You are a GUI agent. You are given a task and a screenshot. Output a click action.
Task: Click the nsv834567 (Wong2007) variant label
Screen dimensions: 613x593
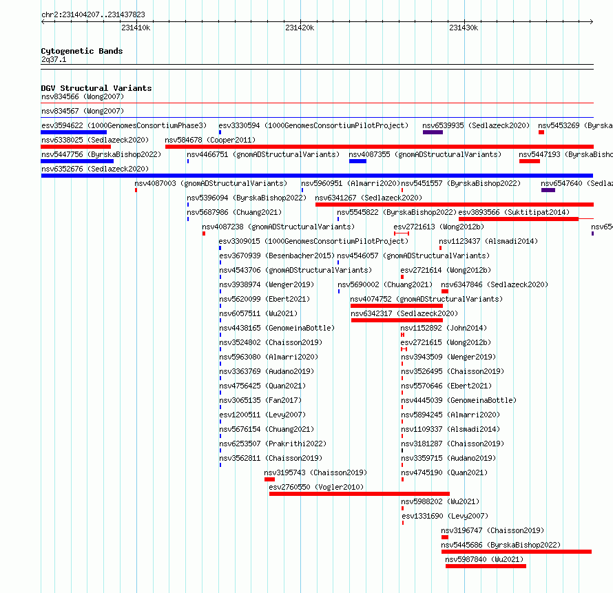83,111
